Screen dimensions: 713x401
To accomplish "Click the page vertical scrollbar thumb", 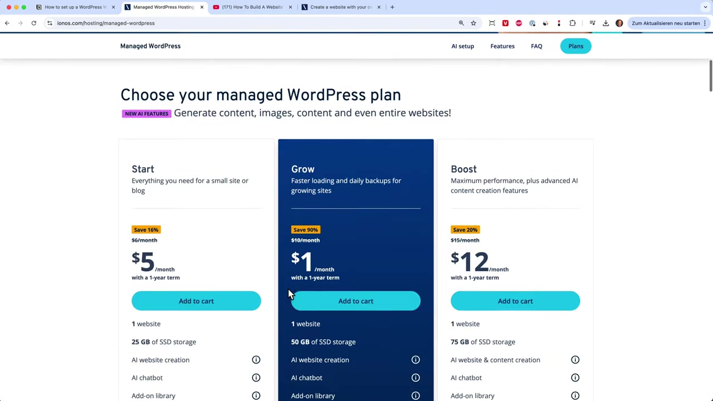I will point(711,75).
